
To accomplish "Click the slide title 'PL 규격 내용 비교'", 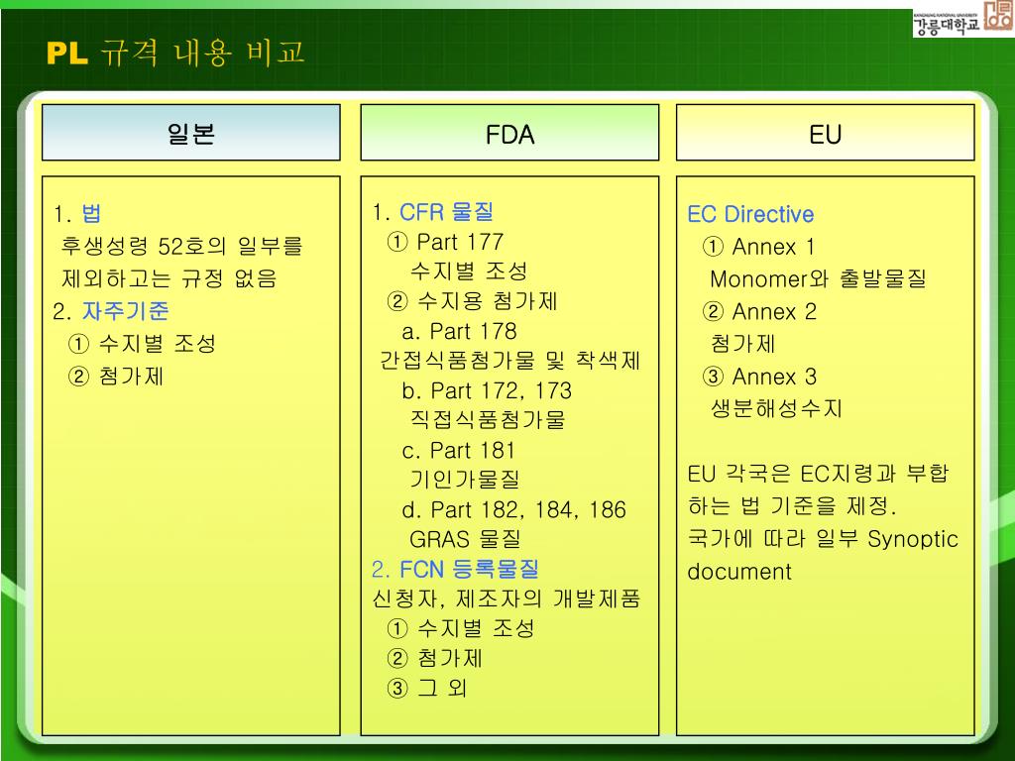I will [x=175, y=53].
